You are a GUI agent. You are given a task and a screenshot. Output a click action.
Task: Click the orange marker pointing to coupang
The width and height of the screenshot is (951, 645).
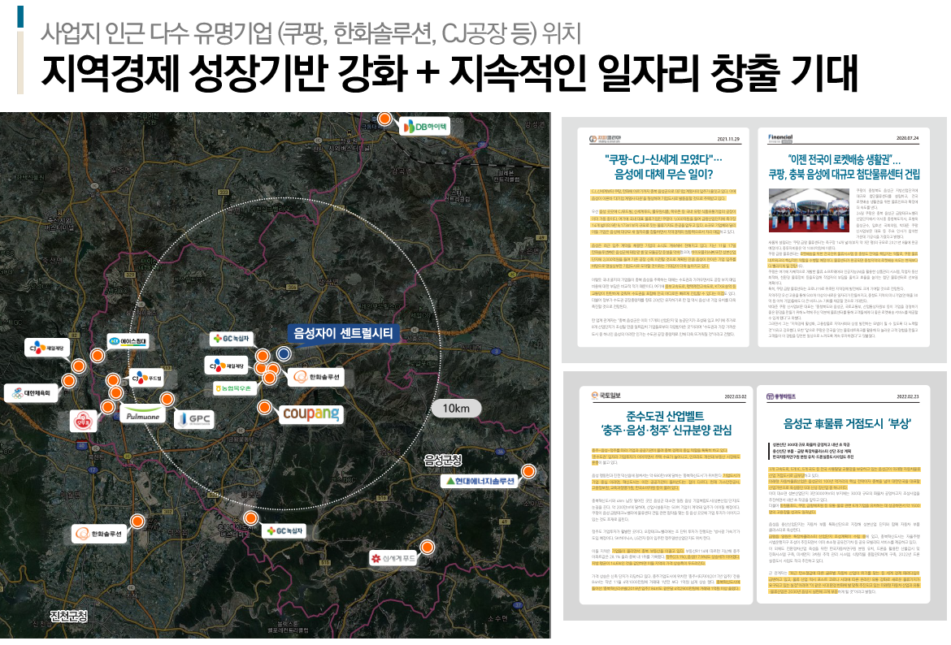tap(264, 407)
